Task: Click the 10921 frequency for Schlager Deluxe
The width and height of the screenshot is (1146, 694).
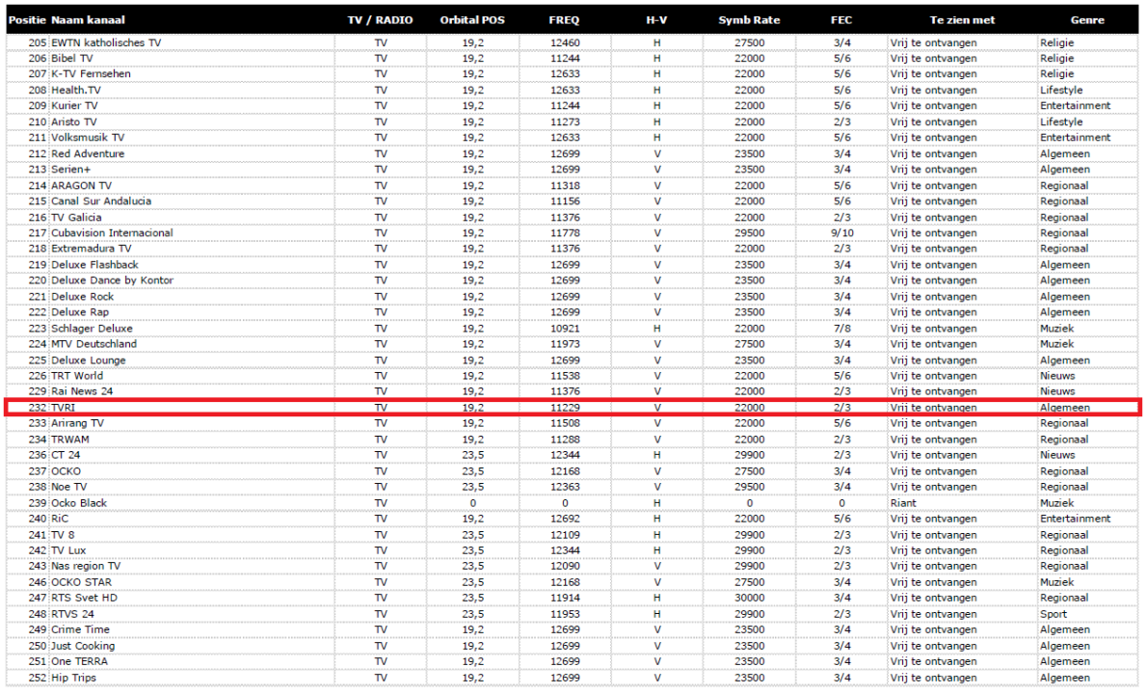Action: coord(565,329)
